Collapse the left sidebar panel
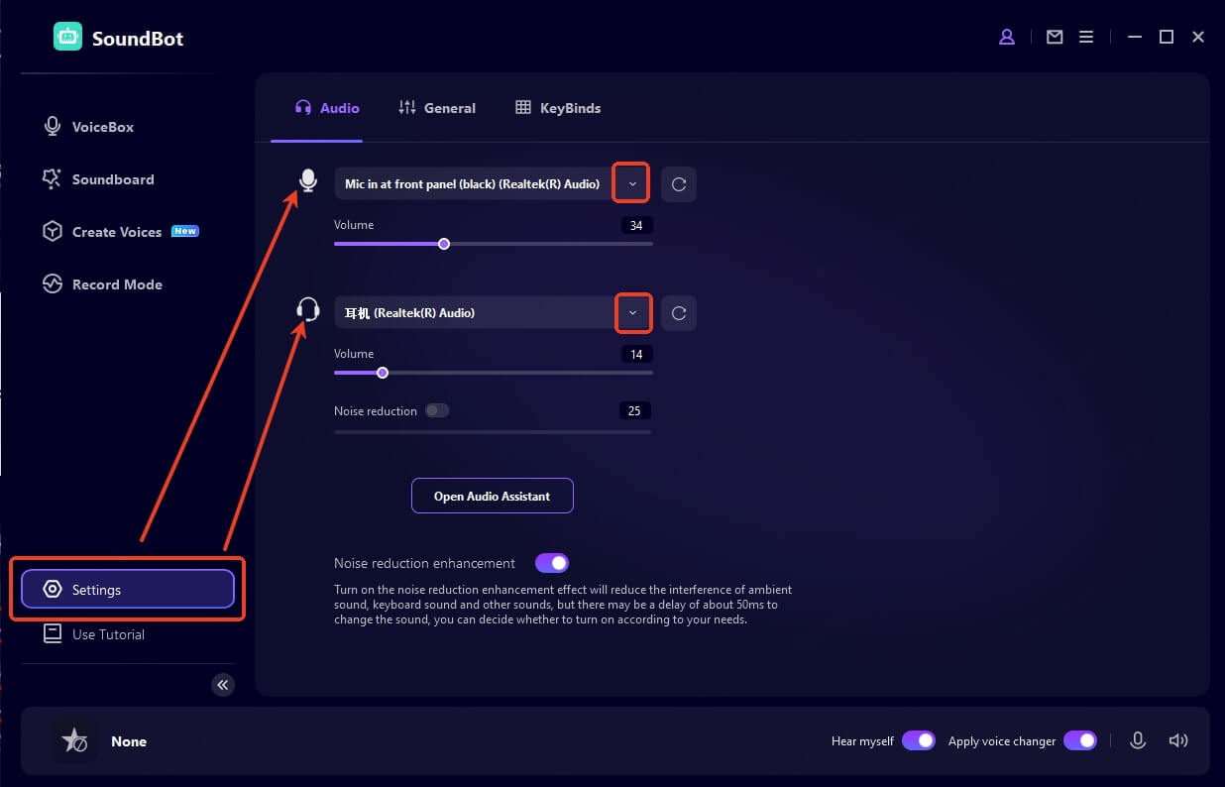This screenshot has height=787, width=1225. (x=223, y=685)
